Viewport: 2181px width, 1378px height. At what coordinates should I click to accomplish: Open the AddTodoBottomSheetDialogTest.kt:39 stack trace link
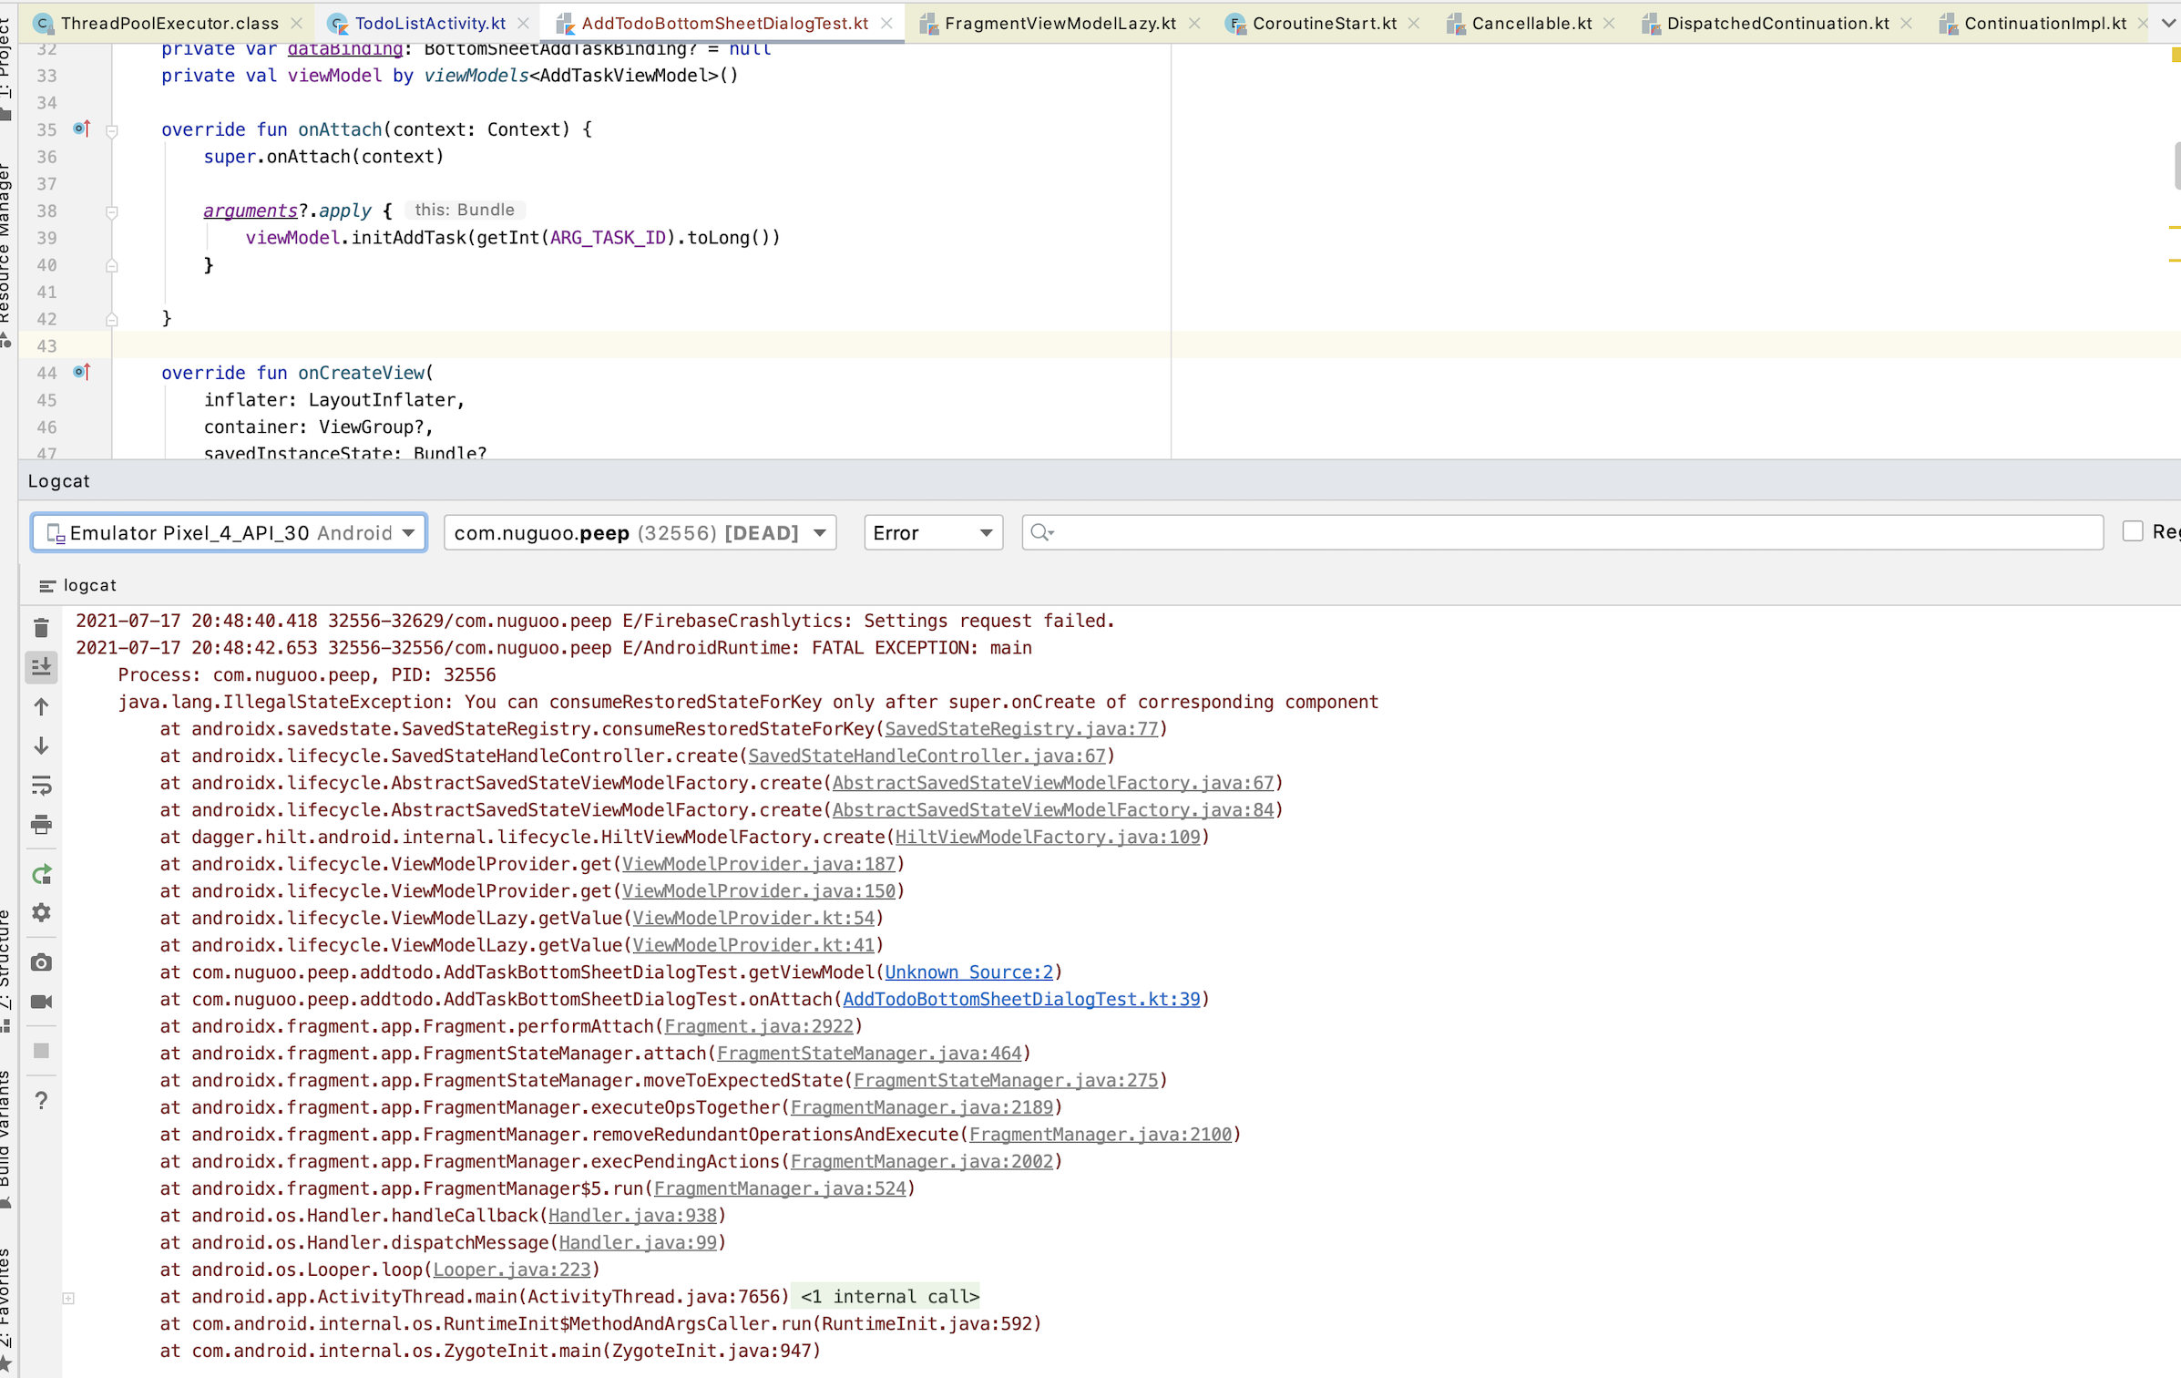(x=1020, y=999)
